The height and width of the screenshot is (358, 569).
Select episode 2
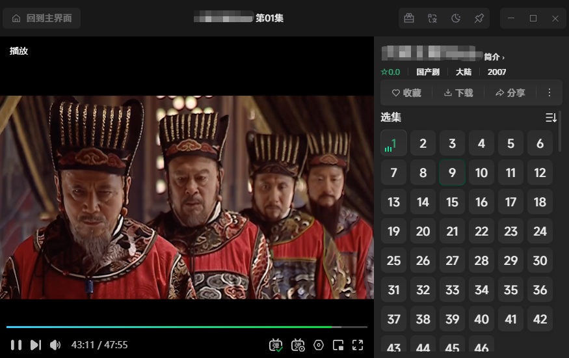[423, 143]
